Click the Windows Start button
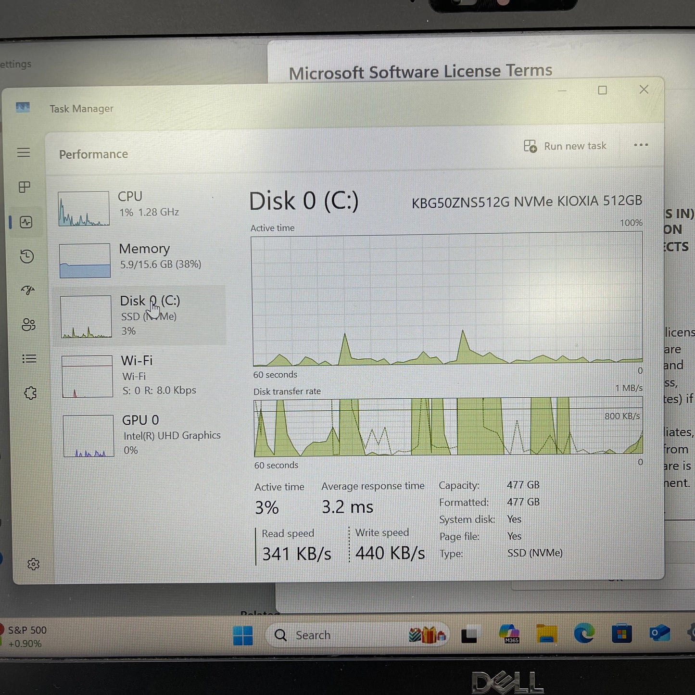695x695 pixels. [x=243, y=635]
